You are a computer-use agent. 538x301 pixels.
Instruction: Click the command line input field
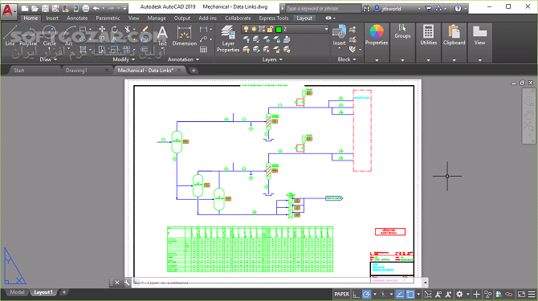click(x=277, y=283)
